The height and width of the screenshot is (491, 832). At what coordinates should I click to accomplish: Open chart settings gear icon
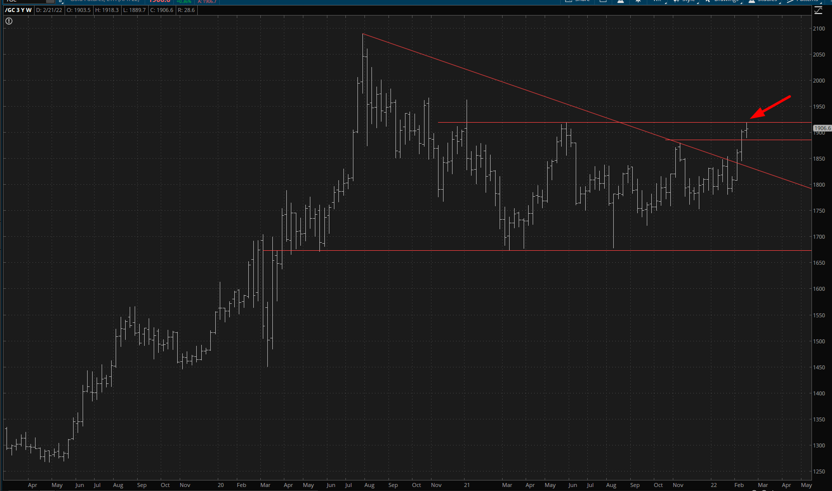tap(638, 2)
